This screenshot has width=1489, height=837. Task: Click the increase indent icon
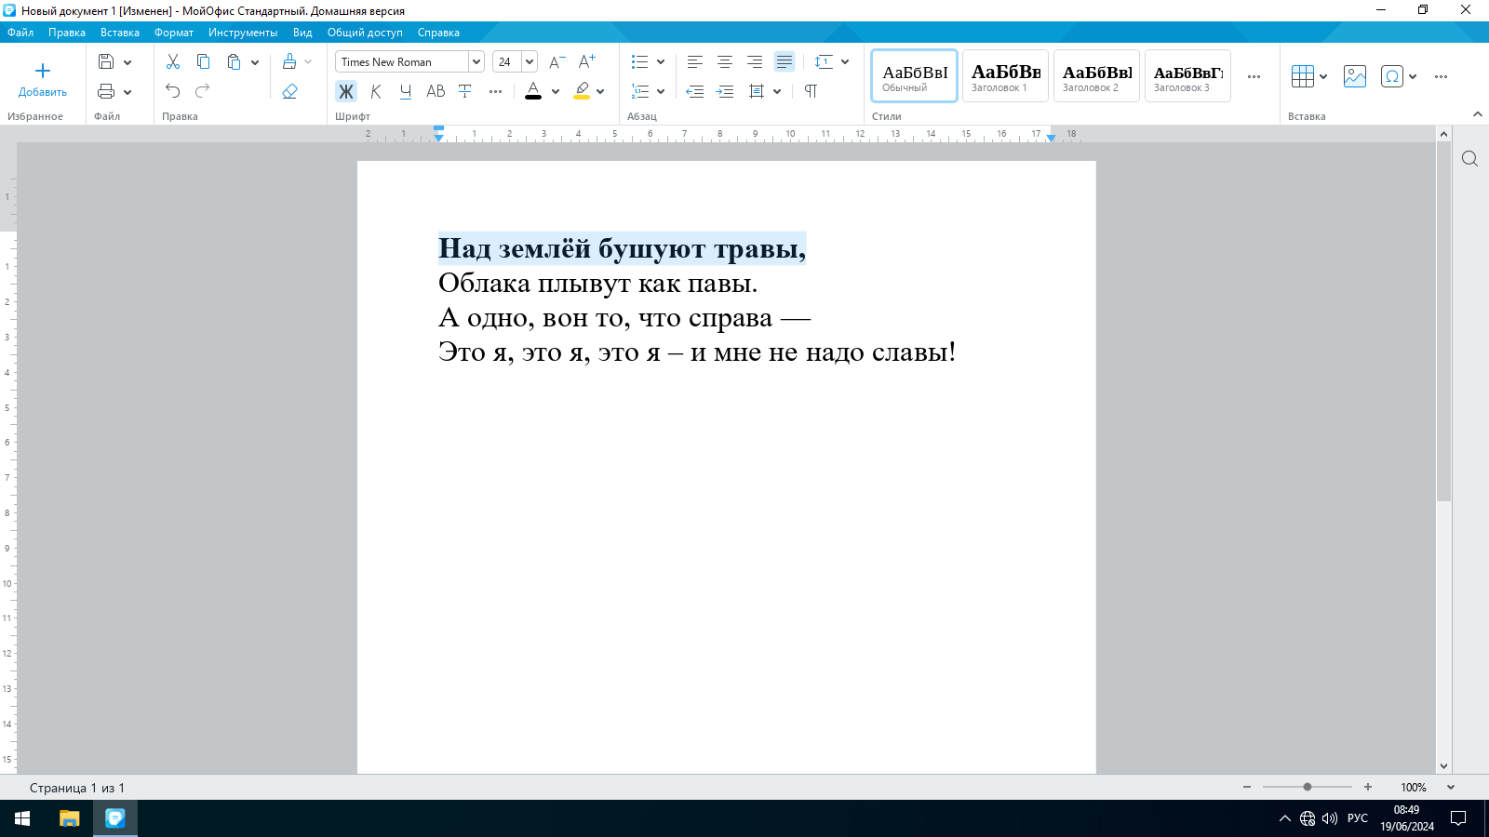pos(725,91)
